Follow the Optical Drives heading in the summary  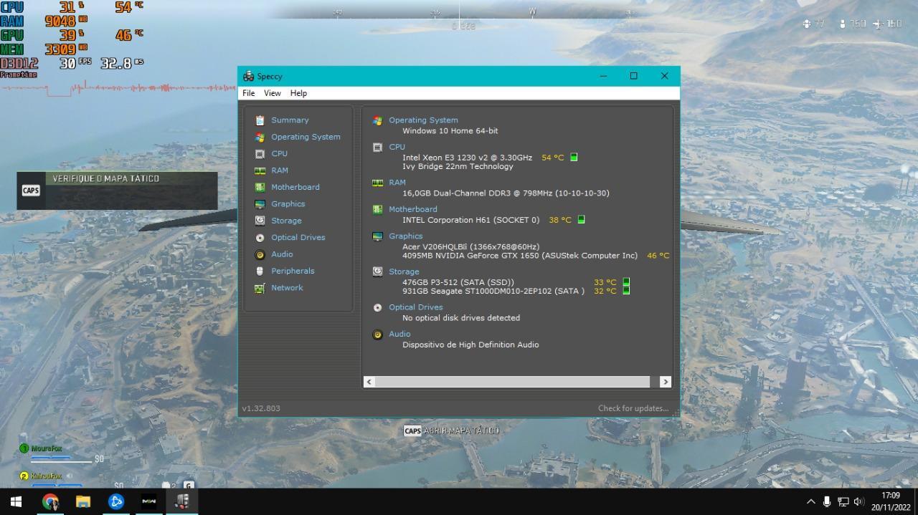pyautogui.click(x=416, y=307)
